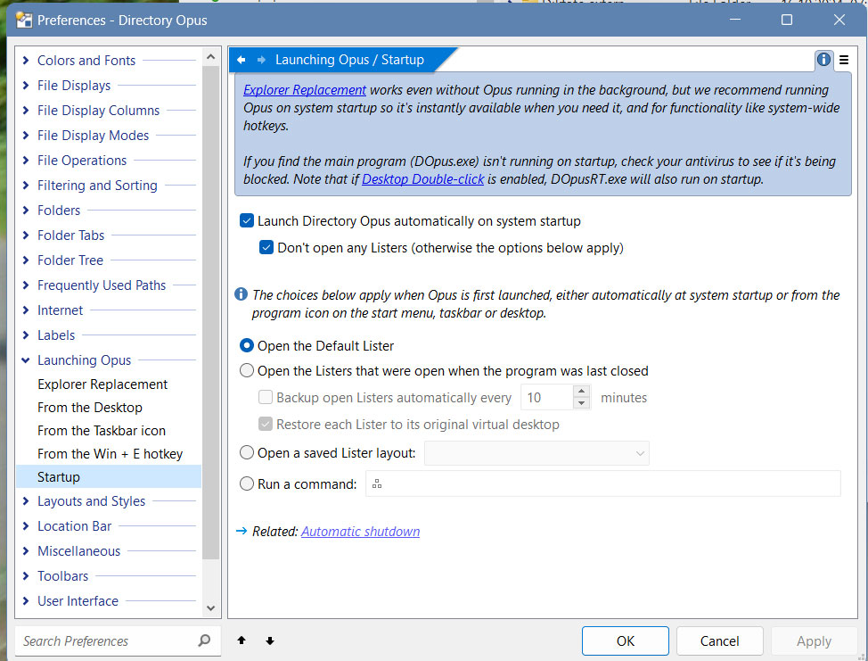The height and width of the screenshot is (661, 868).
Task: Click the search magnifier in Search Preferences
Action: 204,640
